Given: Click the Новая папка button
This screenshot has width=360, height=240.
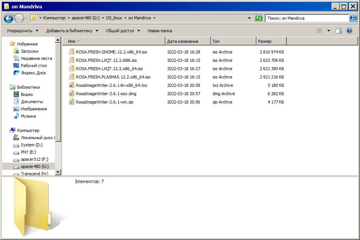Looking at the screenshot, I should pos(160,31).
